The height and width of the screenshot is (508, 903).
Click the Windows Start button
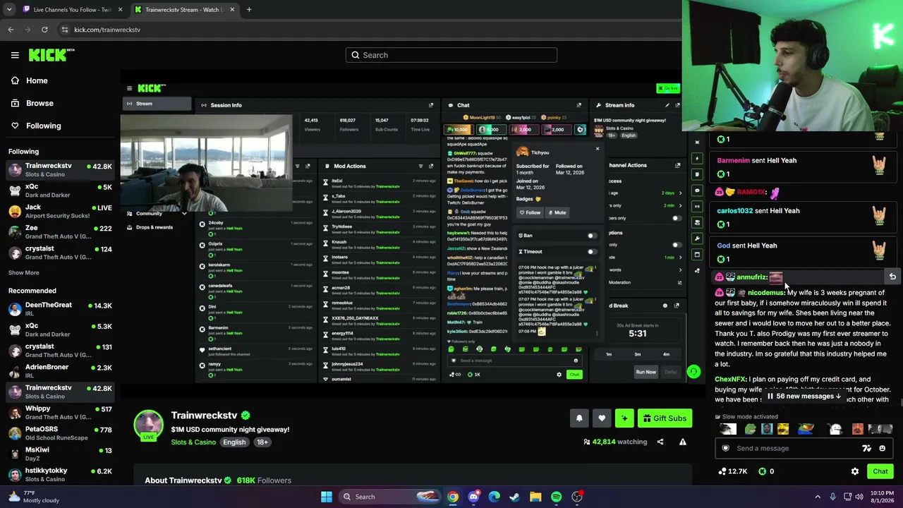(327, 497)
